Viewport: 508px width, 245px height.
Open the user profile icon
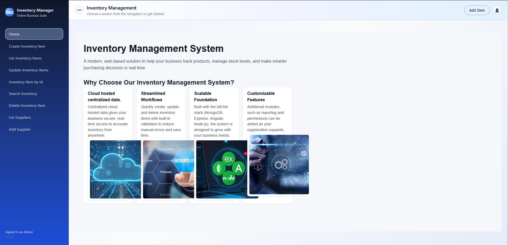(497, 10)
